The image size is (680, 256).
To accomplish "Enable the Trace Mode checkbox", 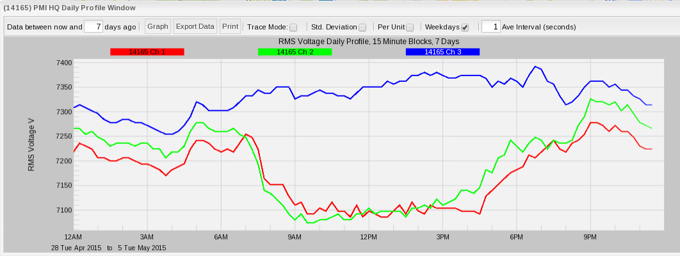I will (293, 28).
